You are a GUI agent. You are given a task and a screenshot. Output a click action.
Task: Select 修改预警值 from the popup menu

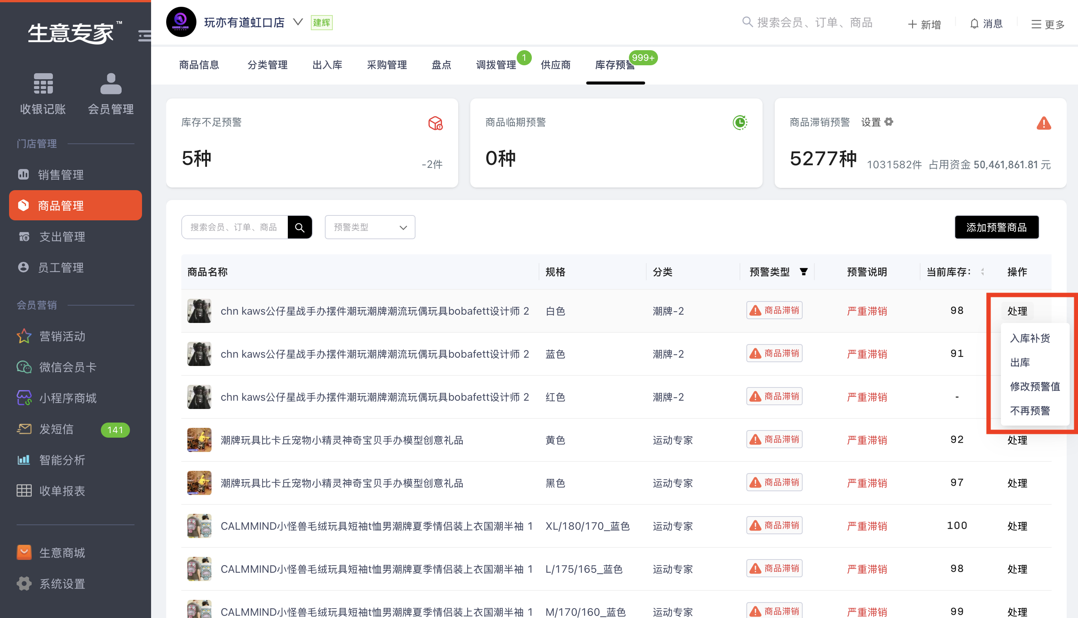1034,386
